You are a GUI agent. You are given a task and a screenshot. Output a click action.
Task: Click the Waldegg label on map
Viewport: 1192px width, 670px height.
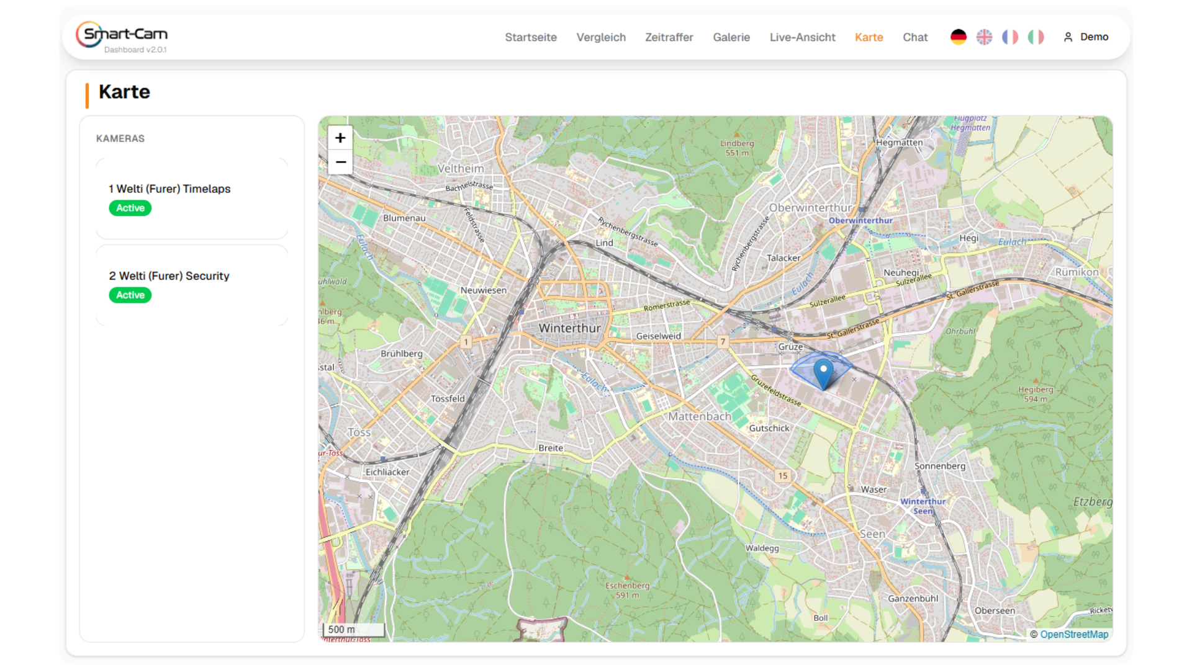(762, 548)
